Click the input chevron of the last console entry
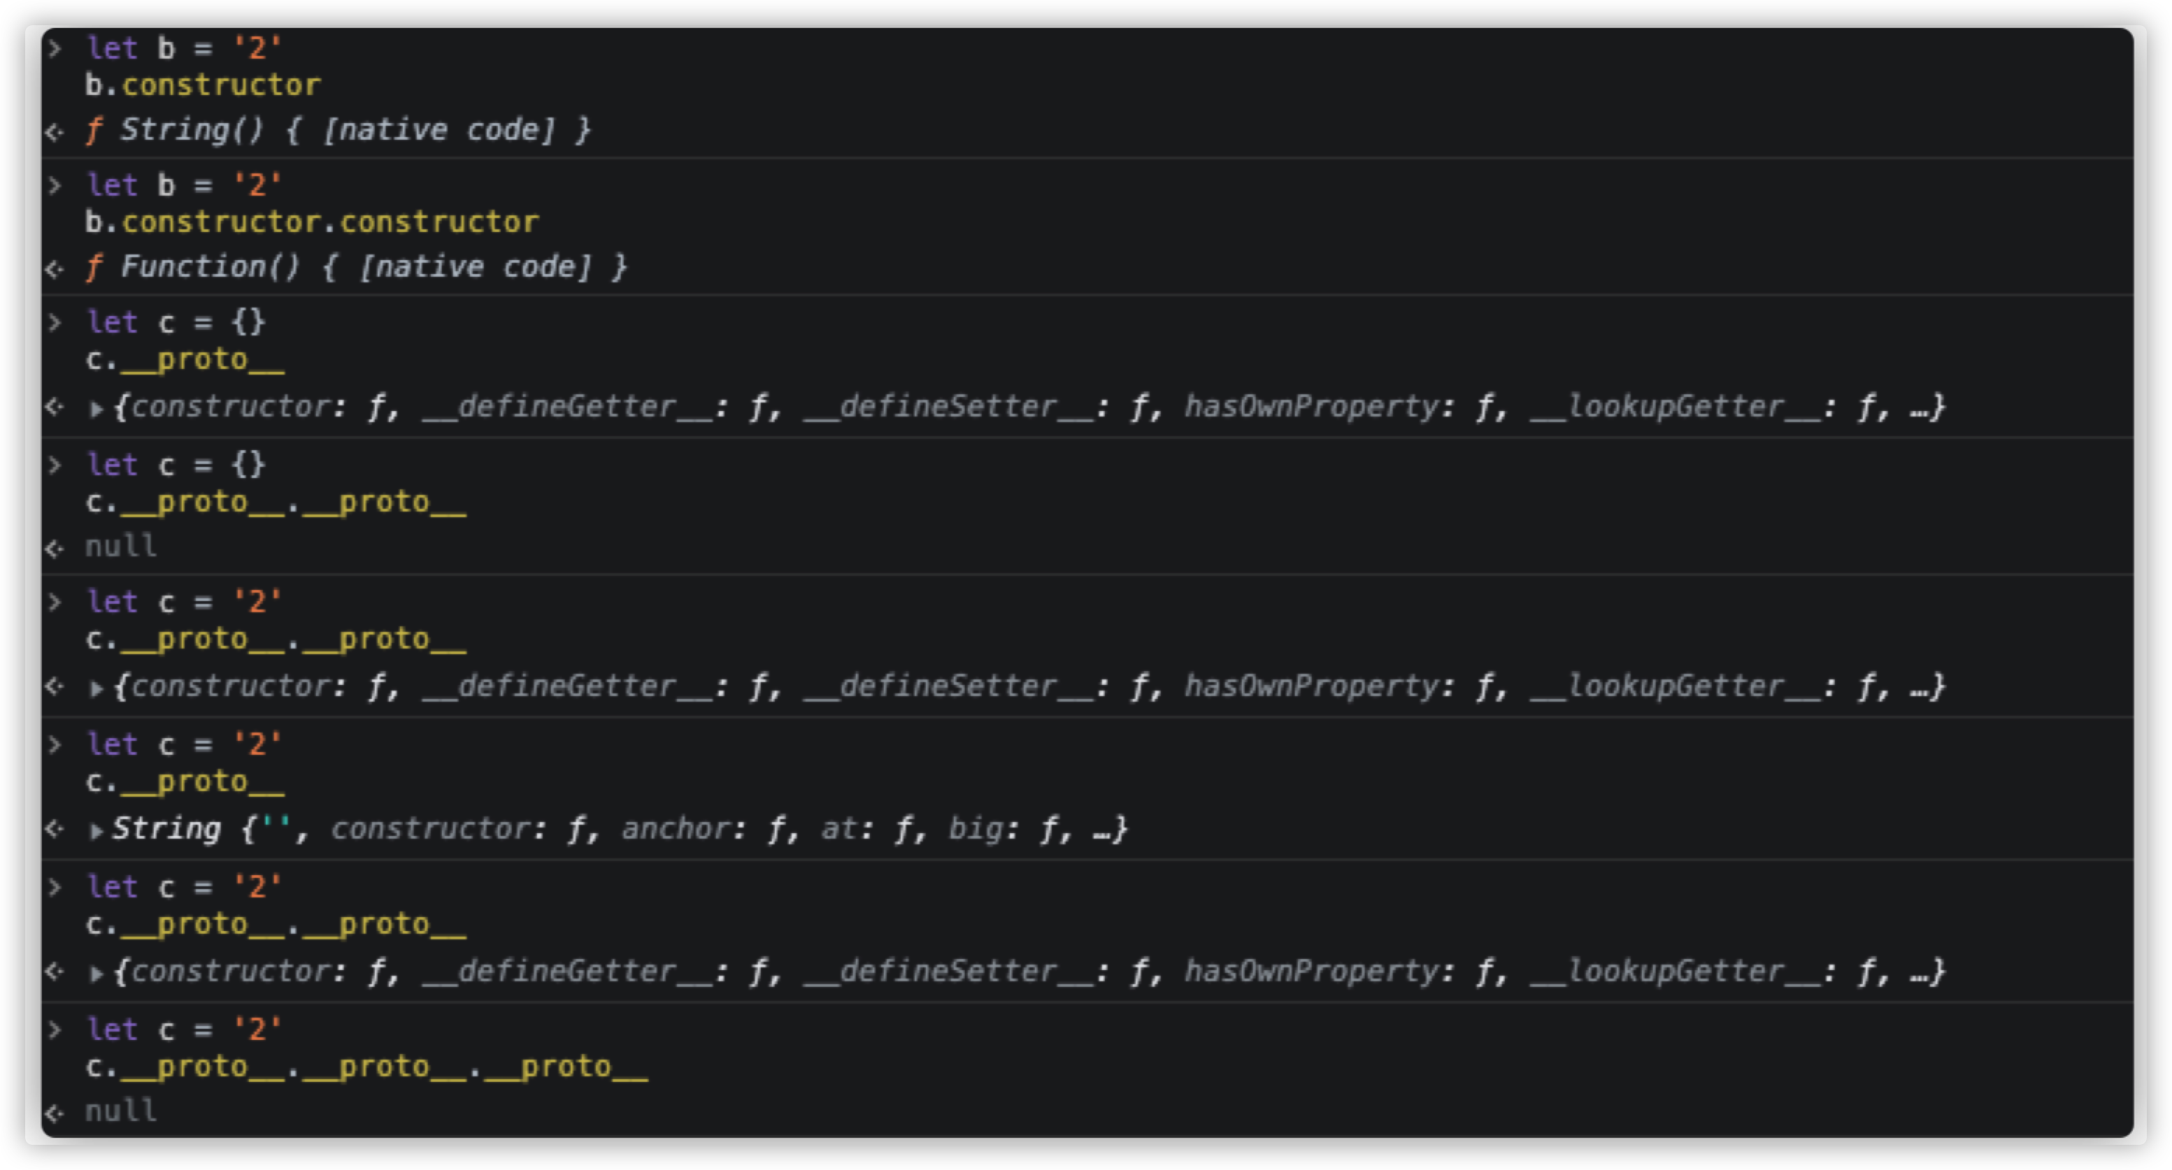2172x1170 pixels. (55, 1030)
